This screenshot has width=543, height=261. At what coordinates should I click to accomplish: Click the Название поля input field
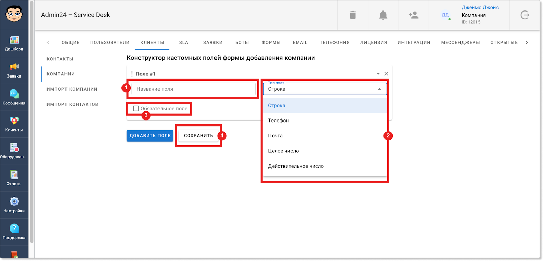[193, 89]
